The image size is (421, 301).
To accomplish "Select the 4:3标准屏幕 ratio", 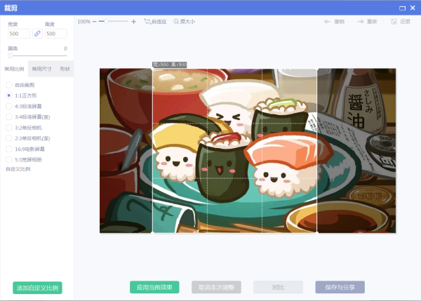I will pos(24,106).
